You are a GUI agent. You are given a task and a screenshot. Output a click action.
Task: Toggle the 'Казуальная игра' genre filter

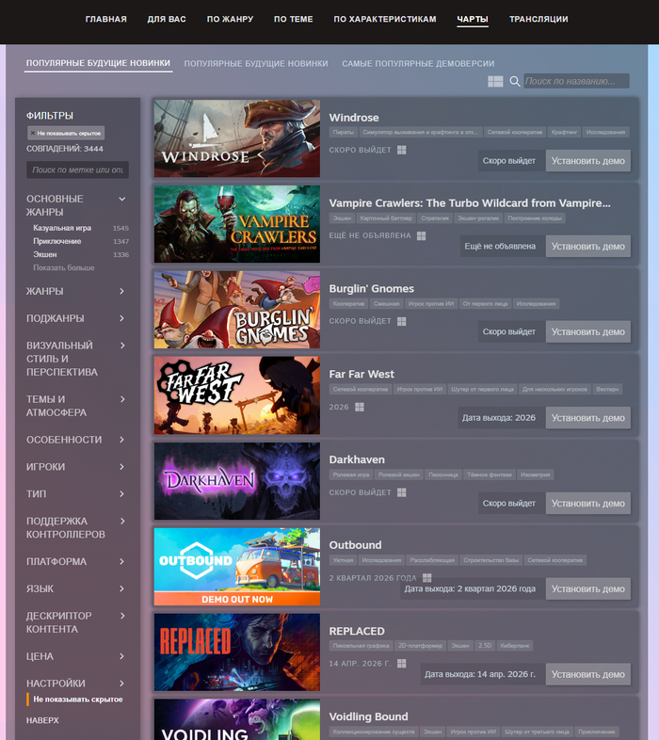[62, 228]
